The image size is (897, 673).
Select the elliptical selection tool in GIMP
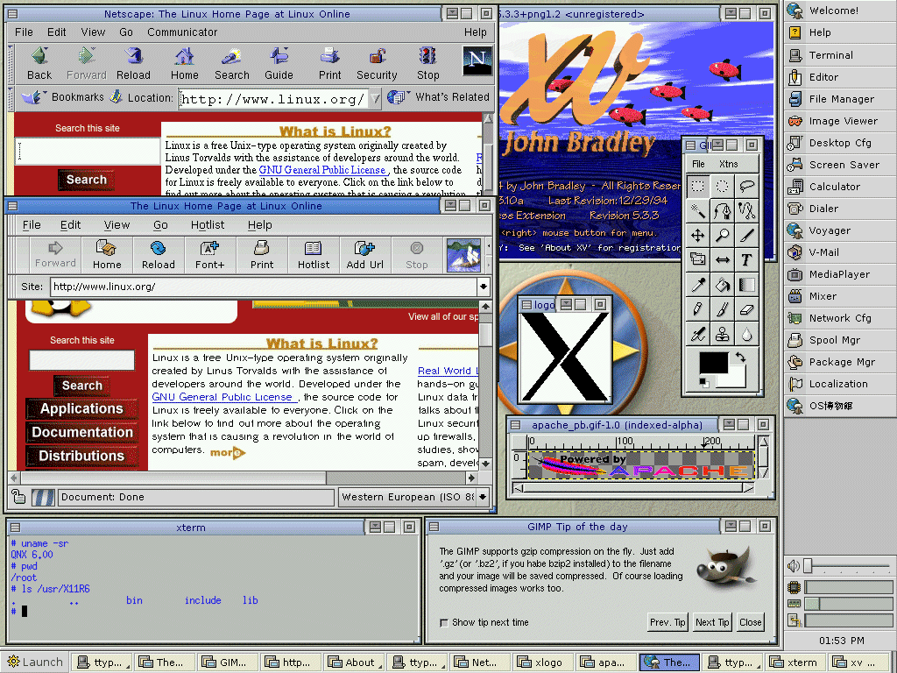tap(723, 186)
